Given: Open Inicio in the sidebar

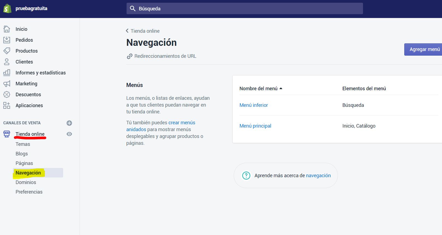Looking at the screenshot, I should click(x=21, y=29).
